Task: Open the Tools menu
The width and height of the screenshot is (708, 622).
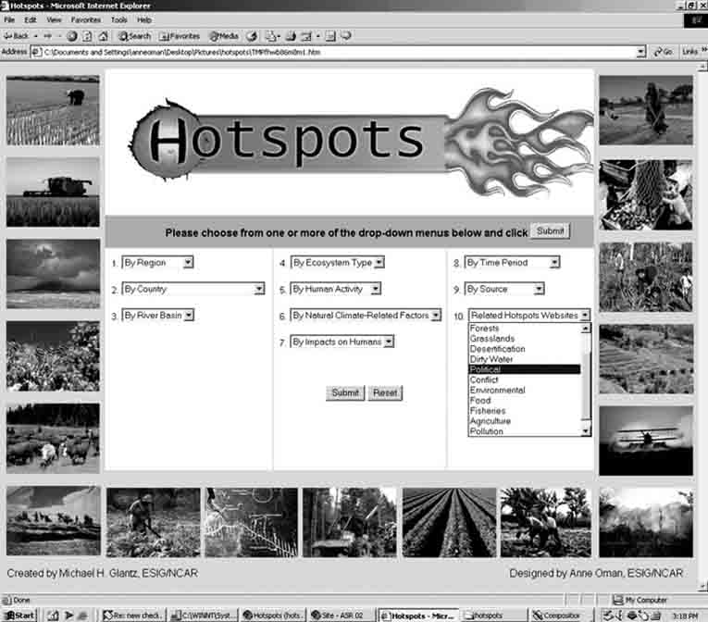Action: [119, 19]
